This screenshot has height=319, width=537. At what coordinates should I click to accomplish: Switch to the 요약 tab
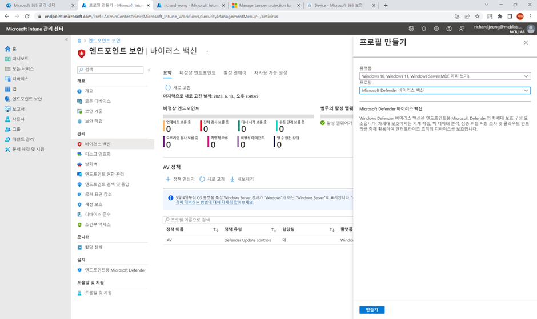pyautogui.click(x=167, y=73)
